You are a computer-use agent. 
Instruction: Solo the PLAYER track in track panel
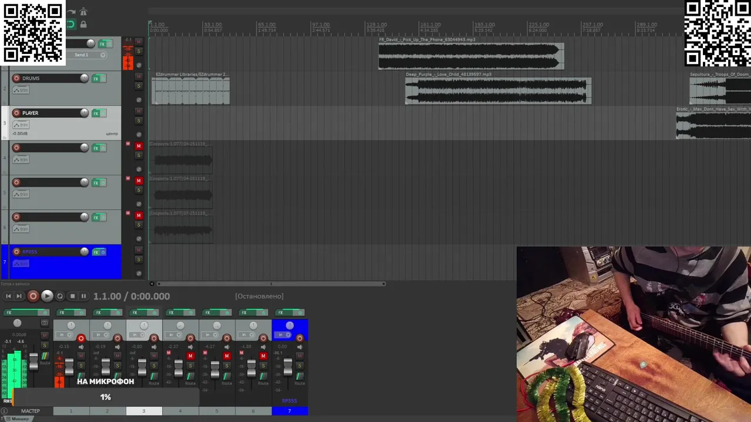(x=139, y=121)
